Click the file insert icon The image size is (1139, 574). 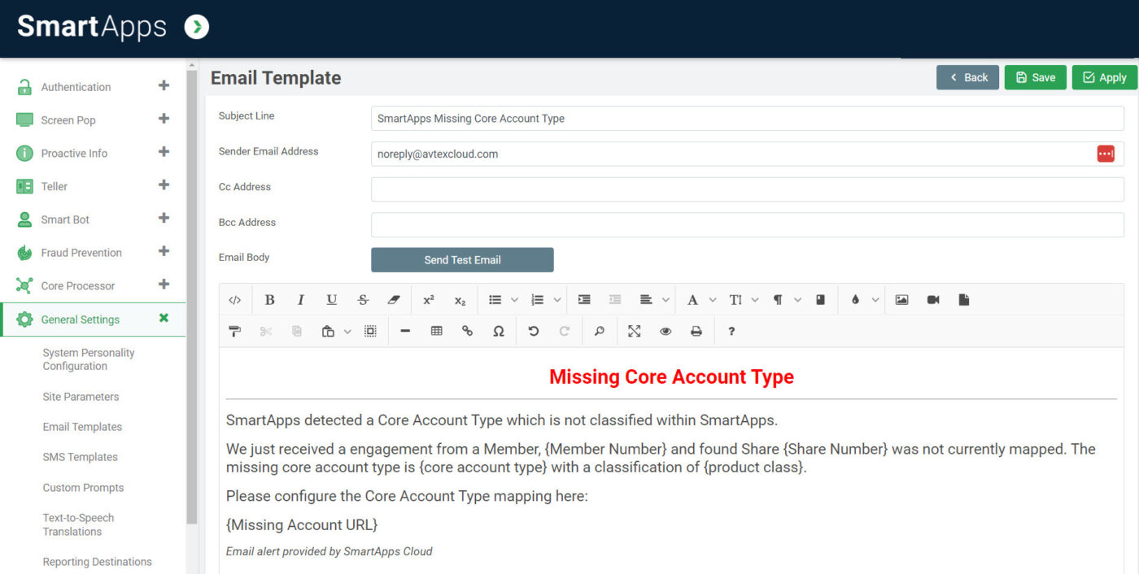964,300
